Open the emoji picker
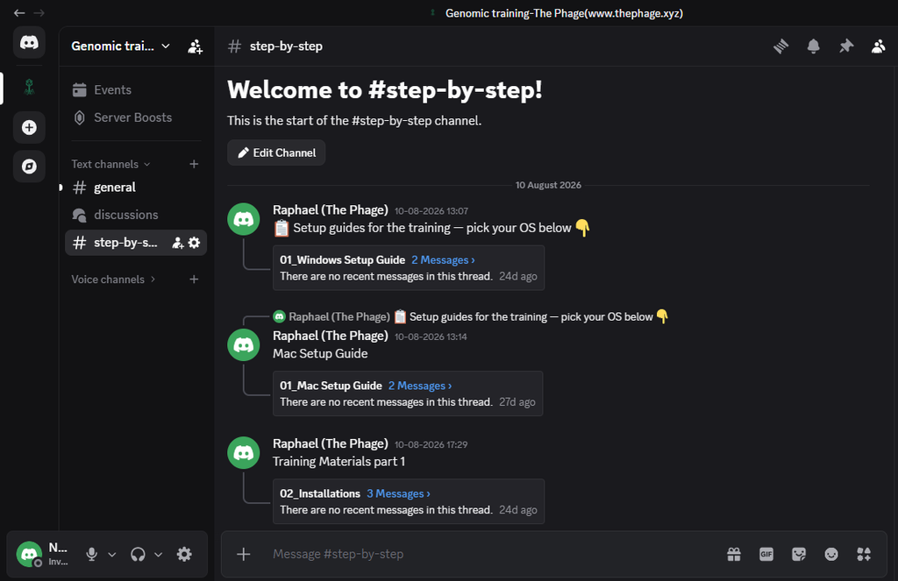This screenshot has width=898, height=581. click(831, 554)
